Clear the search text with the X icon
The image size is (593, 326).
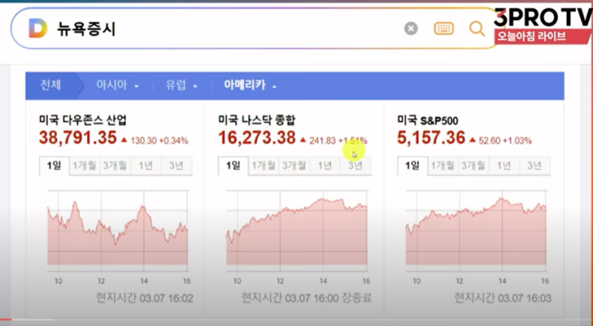pos(411,29)
